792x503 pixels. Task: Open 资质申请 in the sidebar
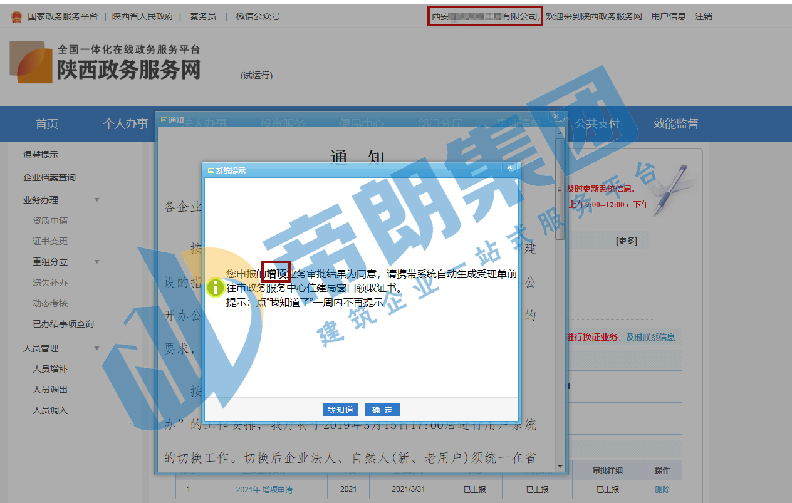point(50,220)
